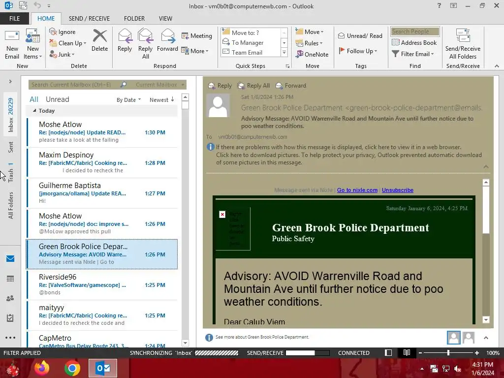504x378 pixels.
Task: Switch to the FOLDER tab
Action: click(134, 18)
